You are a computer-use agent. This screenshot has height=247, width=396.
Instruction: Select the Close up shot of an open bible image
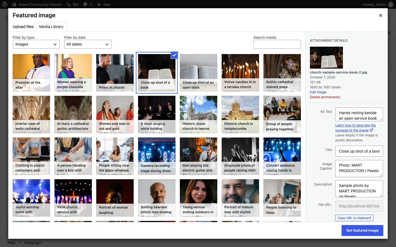coord(199,73)
